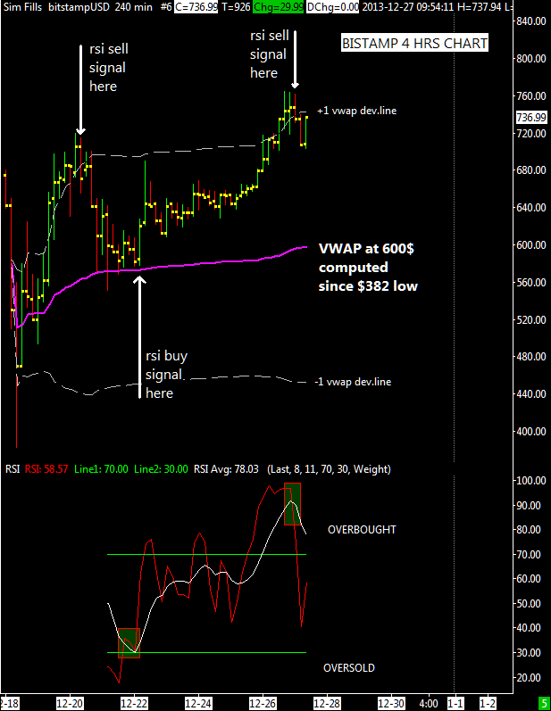
Task: Click the green overbought RSI highlight box
Action: (293, 504)
